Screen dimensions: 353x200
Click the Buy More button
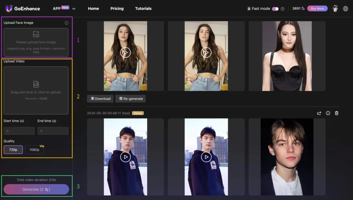[317, 8]
